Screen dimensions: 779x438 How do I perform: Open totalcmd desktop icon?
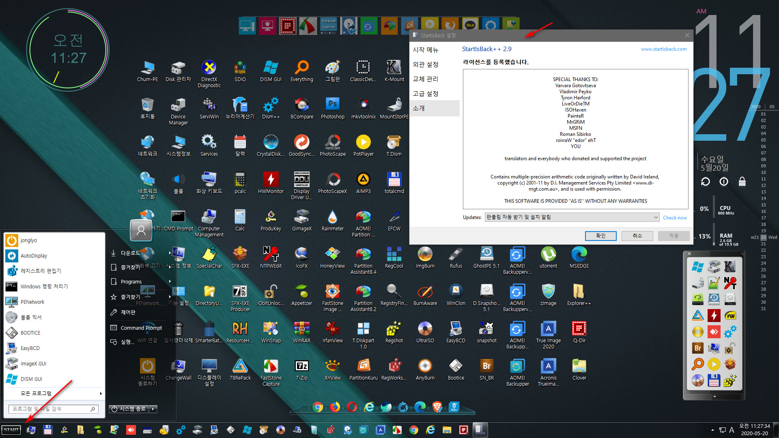[x=394, y=183]
